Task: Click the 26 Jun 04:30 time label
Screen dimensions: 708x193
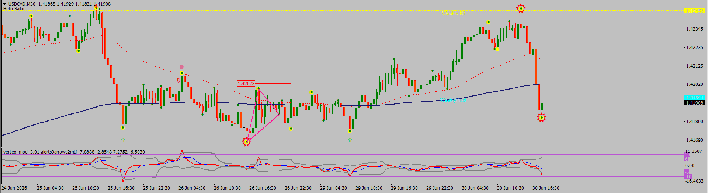Action: (192, 188)
